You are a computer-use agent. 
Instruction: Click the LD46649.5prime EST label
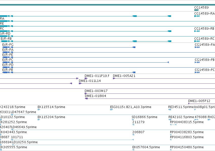point(24,127)
